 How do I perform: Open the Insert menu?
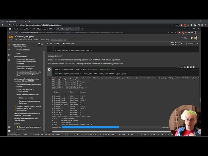[x=30, y=40]
